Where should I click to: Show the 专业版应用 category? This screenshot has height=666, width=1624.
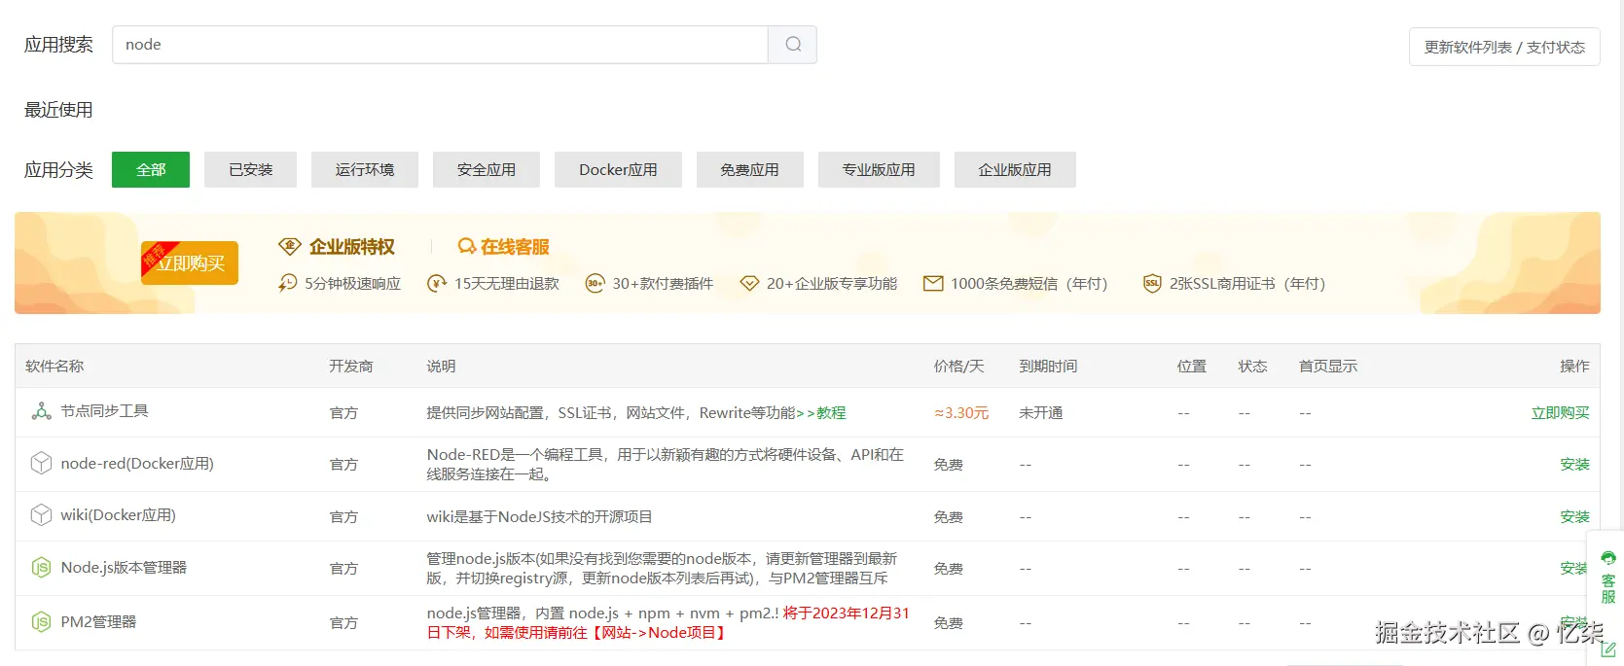pos(879,170)
